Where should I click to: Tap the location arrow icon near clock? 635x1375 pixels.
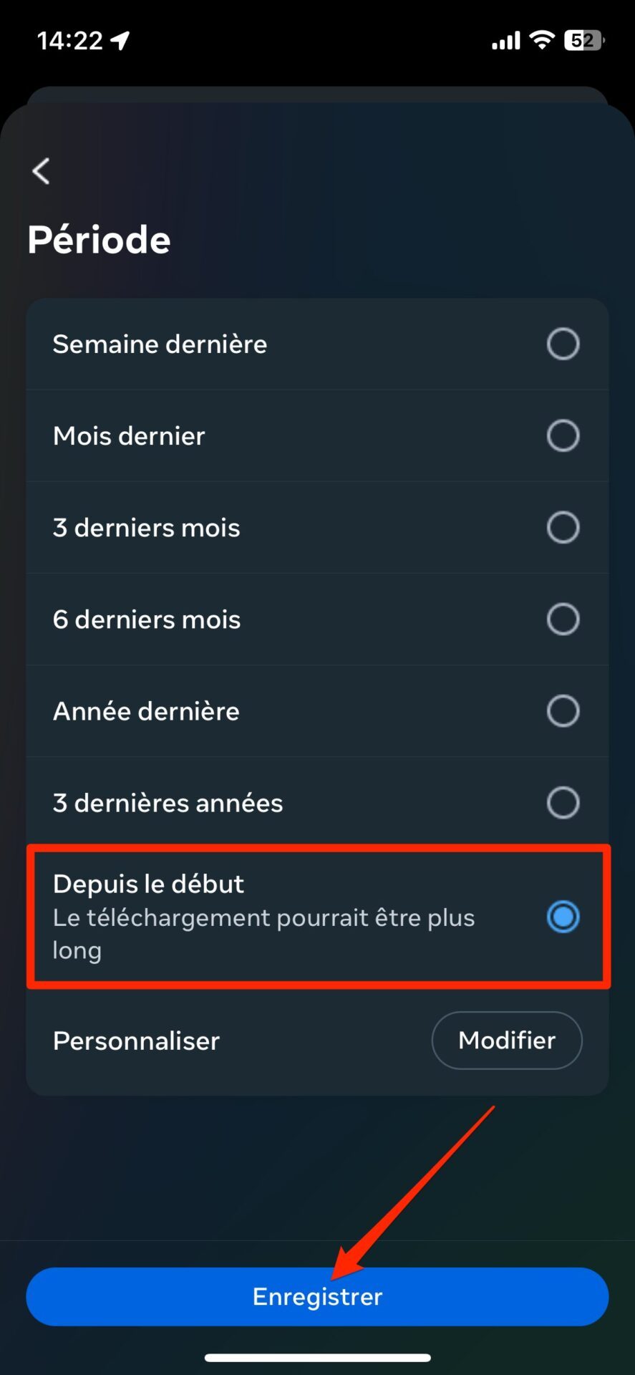pos(120,40)
